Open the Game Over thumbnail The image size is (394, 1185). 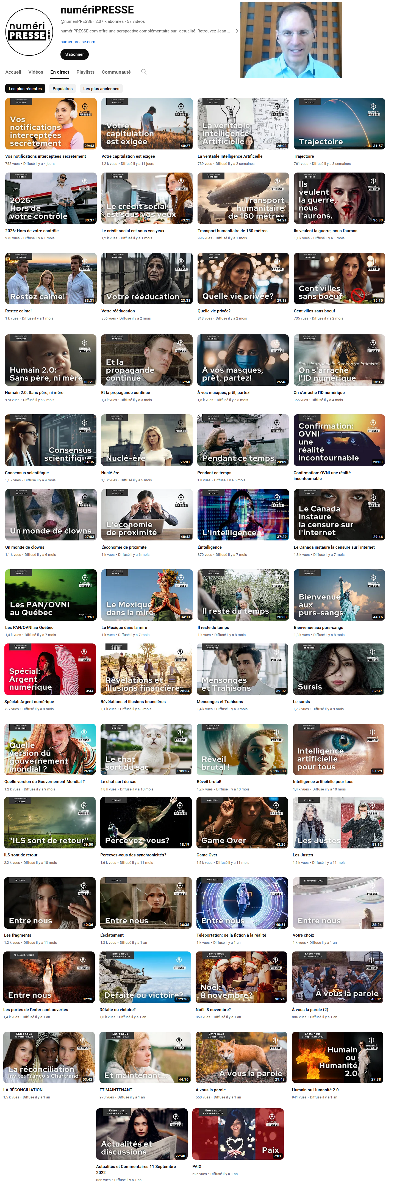point(242,823)
